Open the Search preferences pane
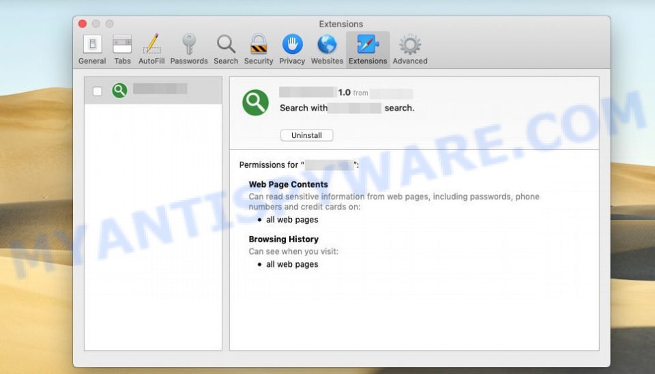This screenshot has height=374, width=655. click(226, 49)
